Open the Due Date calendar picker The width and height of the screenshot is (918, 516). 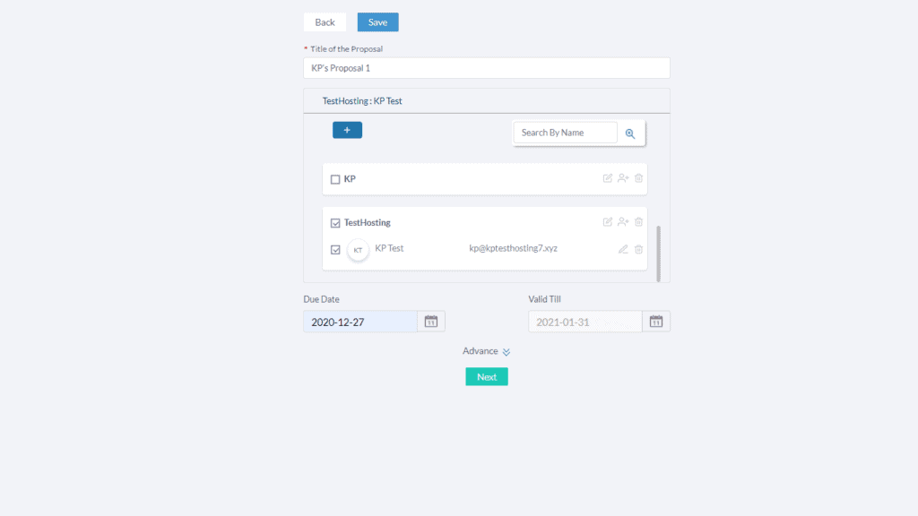point(430,321)
